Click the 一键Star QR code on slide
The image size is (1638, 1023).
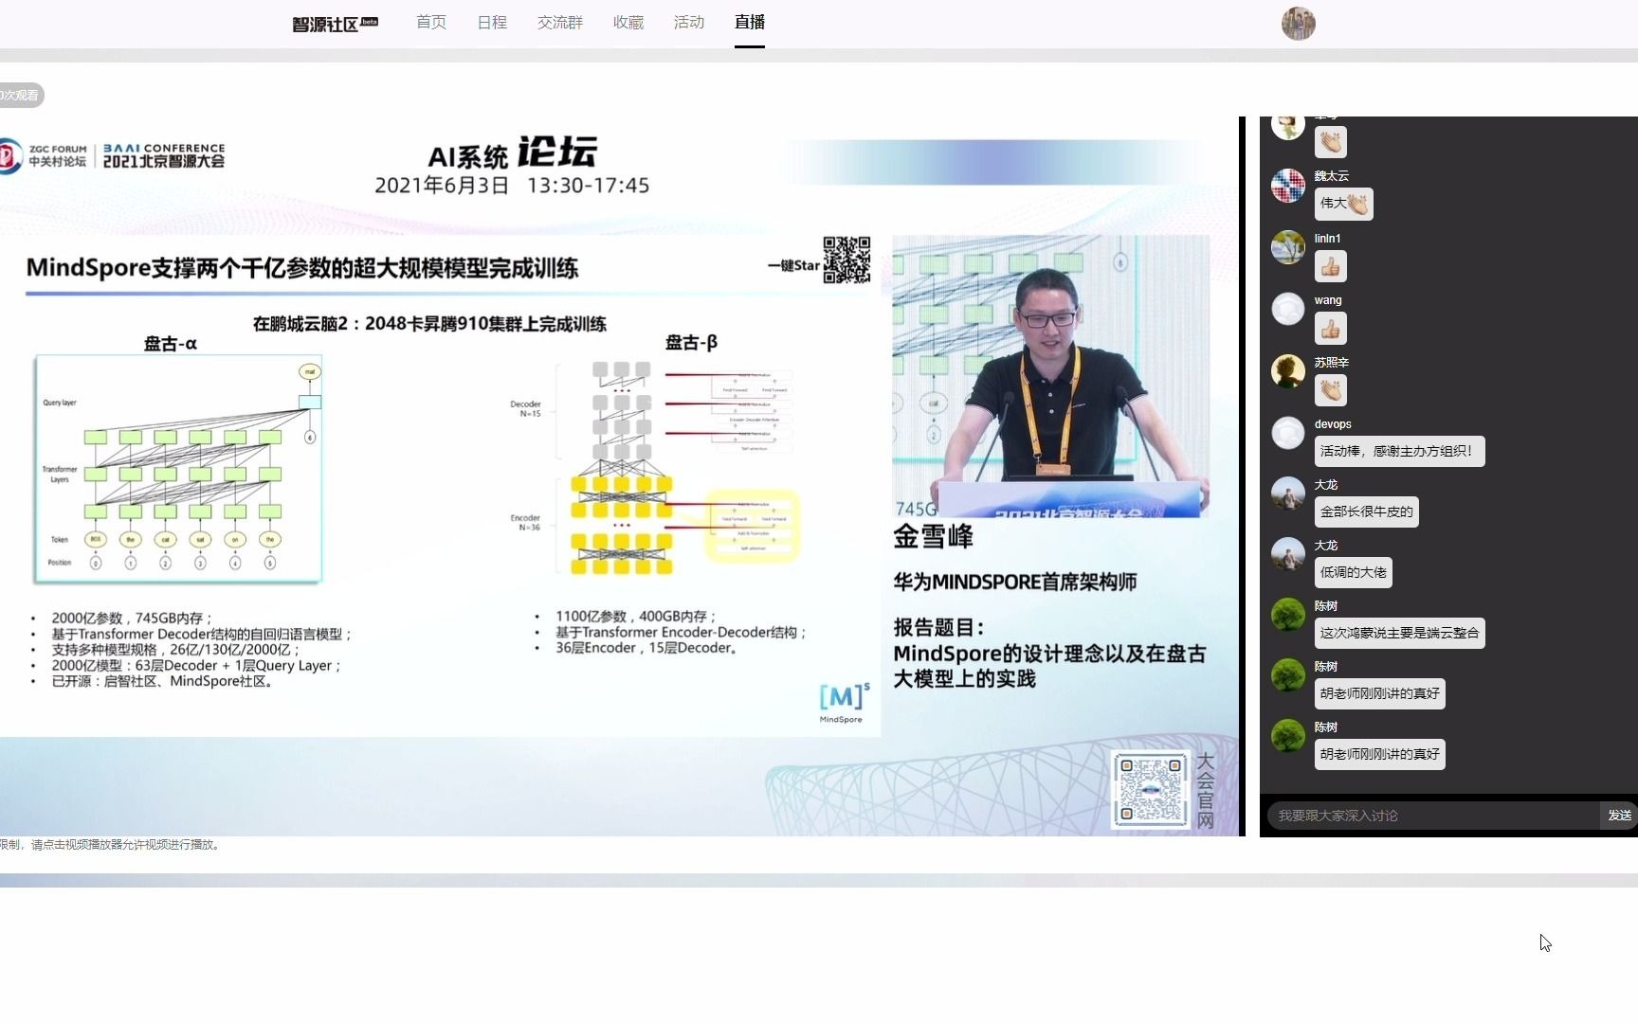pyautogui.click(x=846, y=260)
